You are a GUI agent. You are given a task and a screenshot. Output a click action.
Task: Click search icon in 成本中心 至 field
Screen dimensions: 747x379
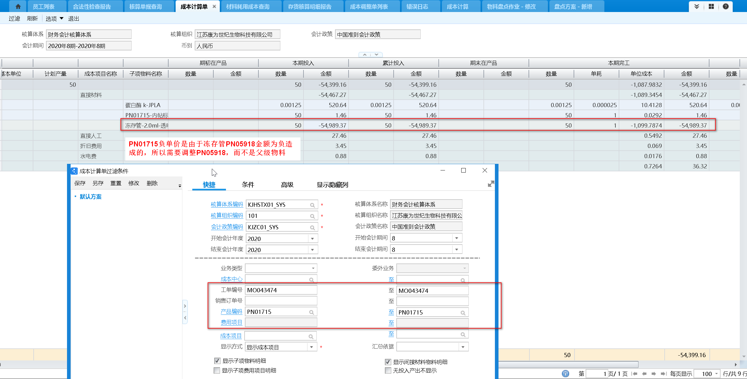tap(463, 280)
